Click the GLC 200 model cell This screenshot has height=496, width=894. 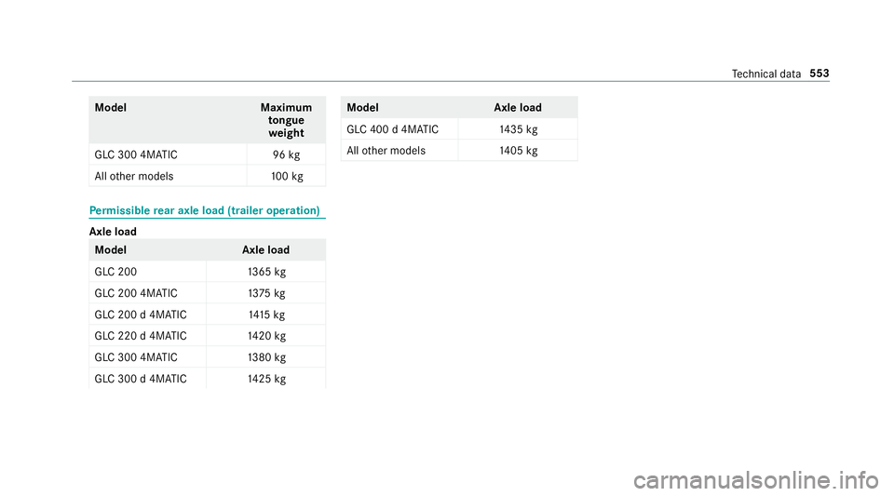148,272
